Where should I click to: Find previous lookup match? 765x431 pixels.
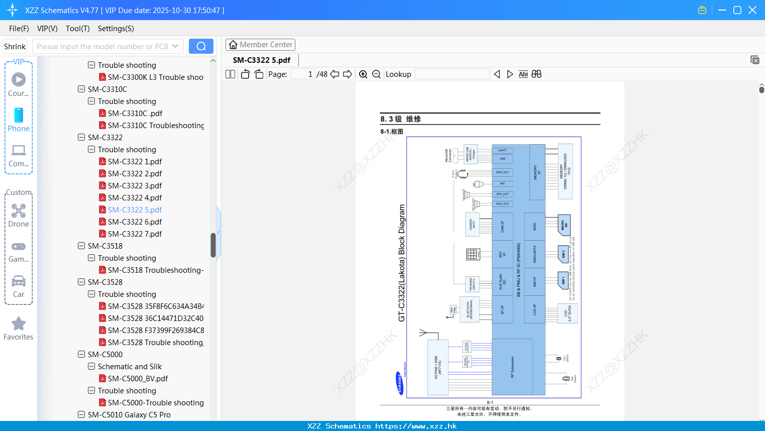click(497, 74)
